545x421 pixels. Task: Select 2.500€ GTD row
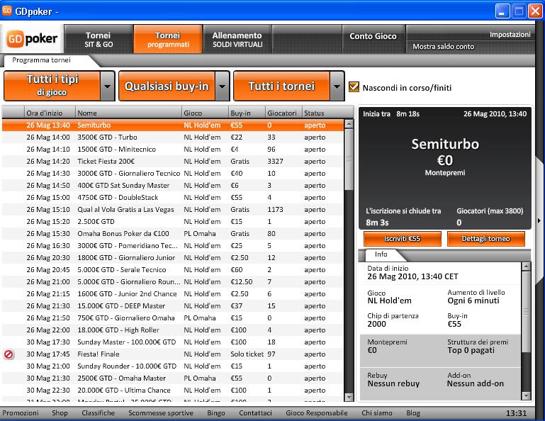[x=173, y=221]
